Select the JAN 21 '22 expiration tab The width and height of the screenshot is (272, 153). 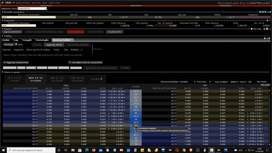[57, 79]
